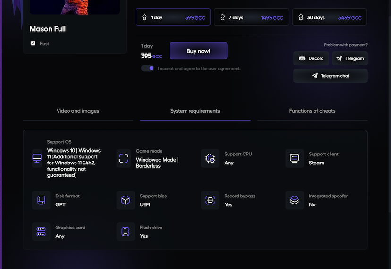Switch to the Functions of cheats tab
Viewport: 391px width, 269px height.
(x=312, y=111)
